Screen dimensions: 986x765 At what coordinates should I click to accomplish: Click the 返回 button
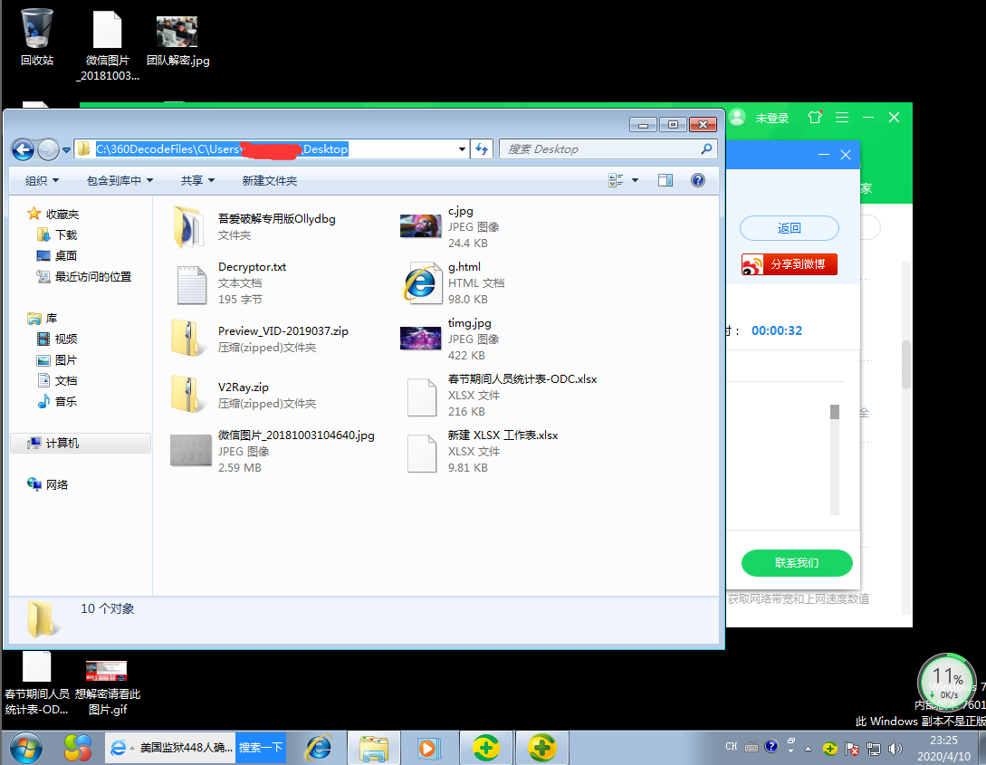click(790, 228)
